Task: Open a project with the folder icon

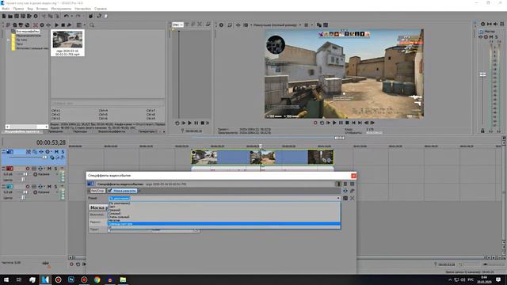Action: (10, 16)
